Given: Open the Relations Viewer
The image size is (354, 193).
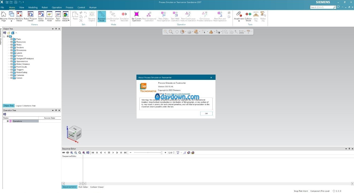Looking at the screenshot, I should coord(19,16).
